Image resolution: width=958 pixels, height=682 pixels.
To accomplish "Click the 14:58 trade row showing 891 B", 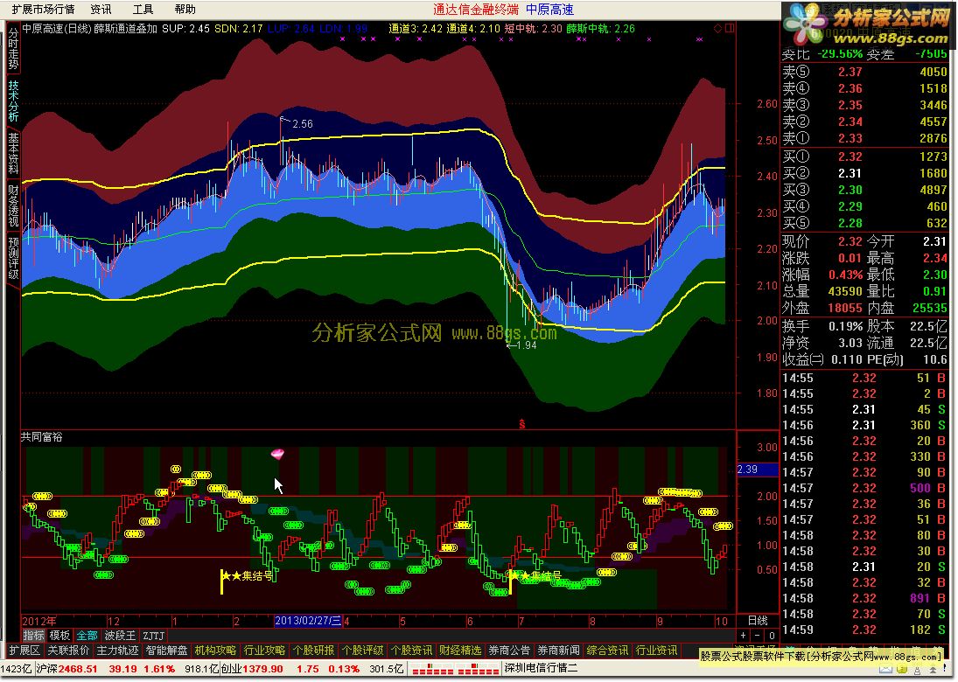I will [865, 598].
